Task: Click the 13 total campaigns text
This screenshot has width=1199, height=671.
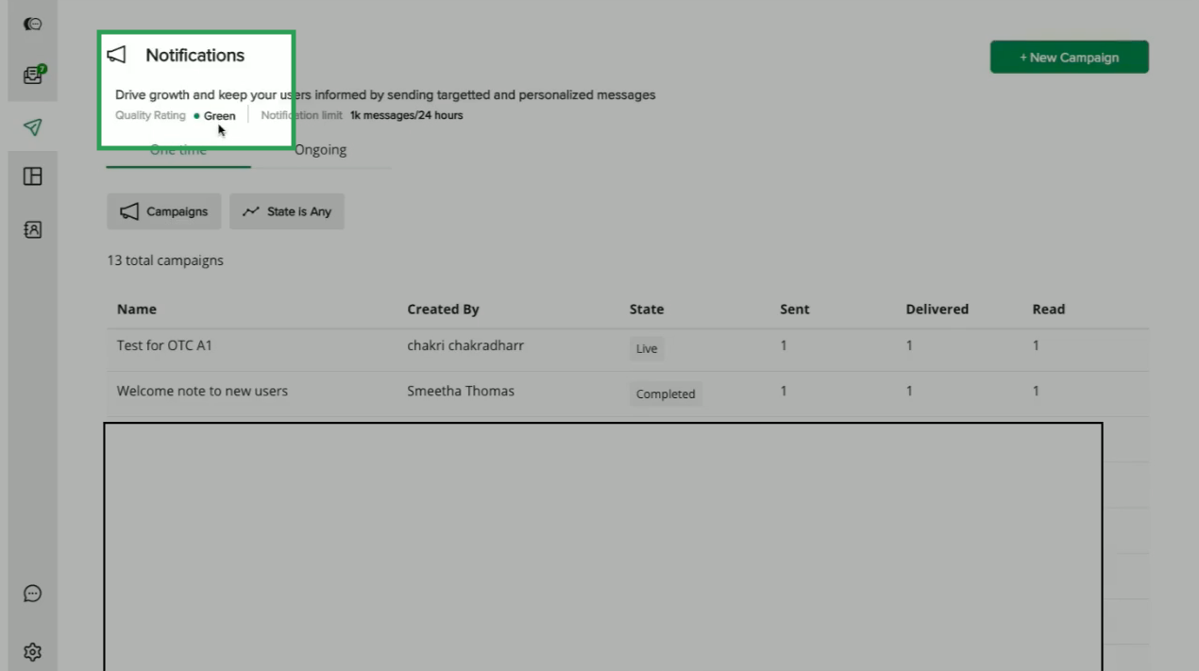Action: coord(165,260)
